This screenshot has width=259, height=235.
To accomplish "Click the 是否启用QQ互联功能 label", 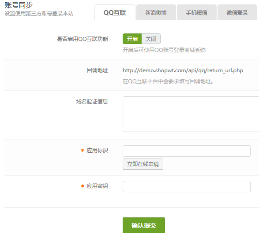I will click(83, 39).
